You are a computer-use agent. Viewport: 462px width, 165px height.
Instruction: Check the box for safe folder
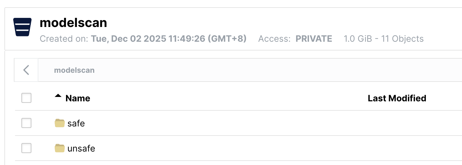click(26, 123)
